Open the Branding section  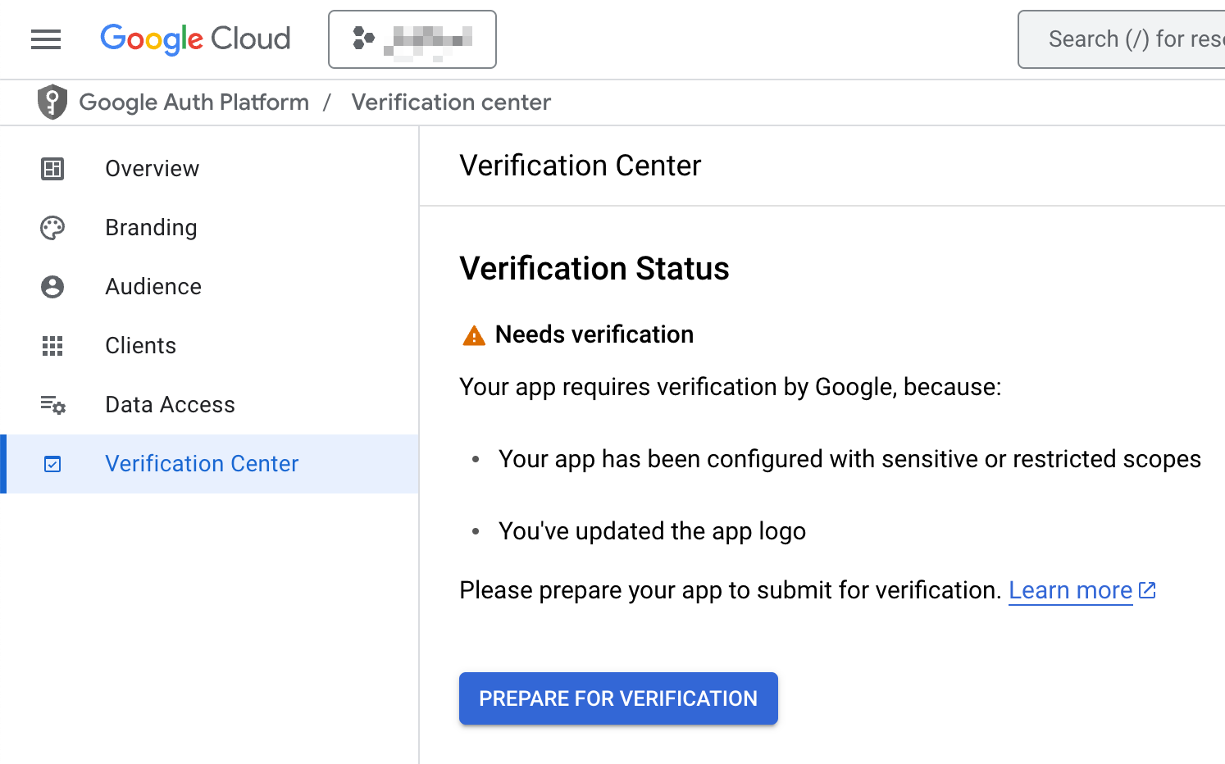152,228
